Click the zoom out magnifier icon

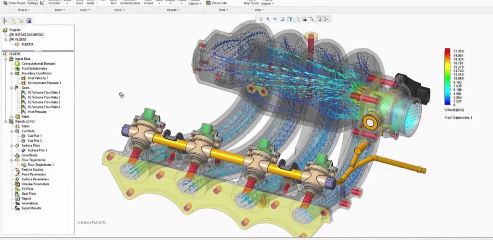click(x=275, y=19)
